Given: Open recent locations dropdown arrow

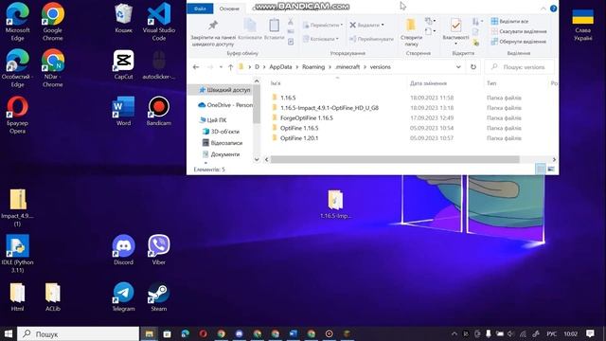Looking at the screenshot, I should tap(221, 67).
